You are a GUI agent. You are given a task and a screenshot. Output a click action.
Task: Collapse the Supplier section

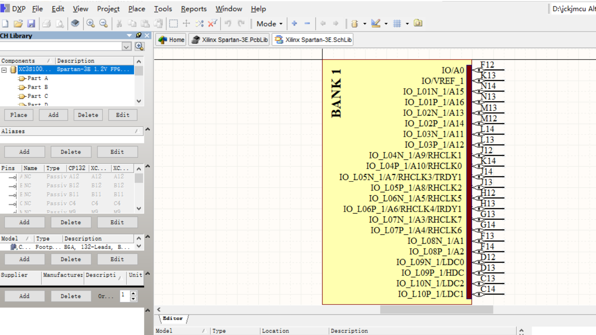point(148,274)
